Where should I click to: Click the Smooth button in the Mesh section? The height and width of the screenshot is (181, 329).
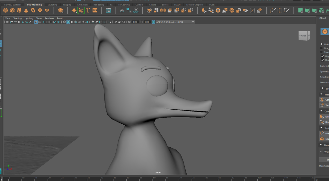pyautogui.click(x=324, y=105)
